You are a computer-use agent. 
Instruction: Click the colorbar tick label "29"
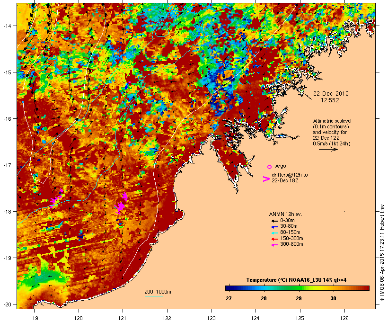click(x=299, y=298)
